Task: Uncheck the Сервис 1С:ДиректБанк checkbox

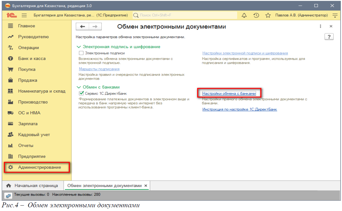Action: pos(81,93)
